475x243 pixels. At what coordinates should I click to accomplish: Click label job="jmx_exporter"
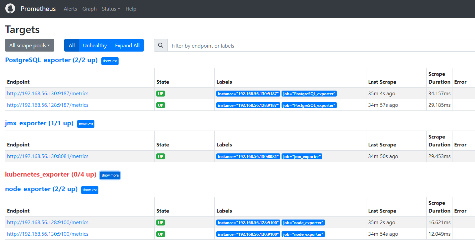pyautogui.click(x=302, y=156)
